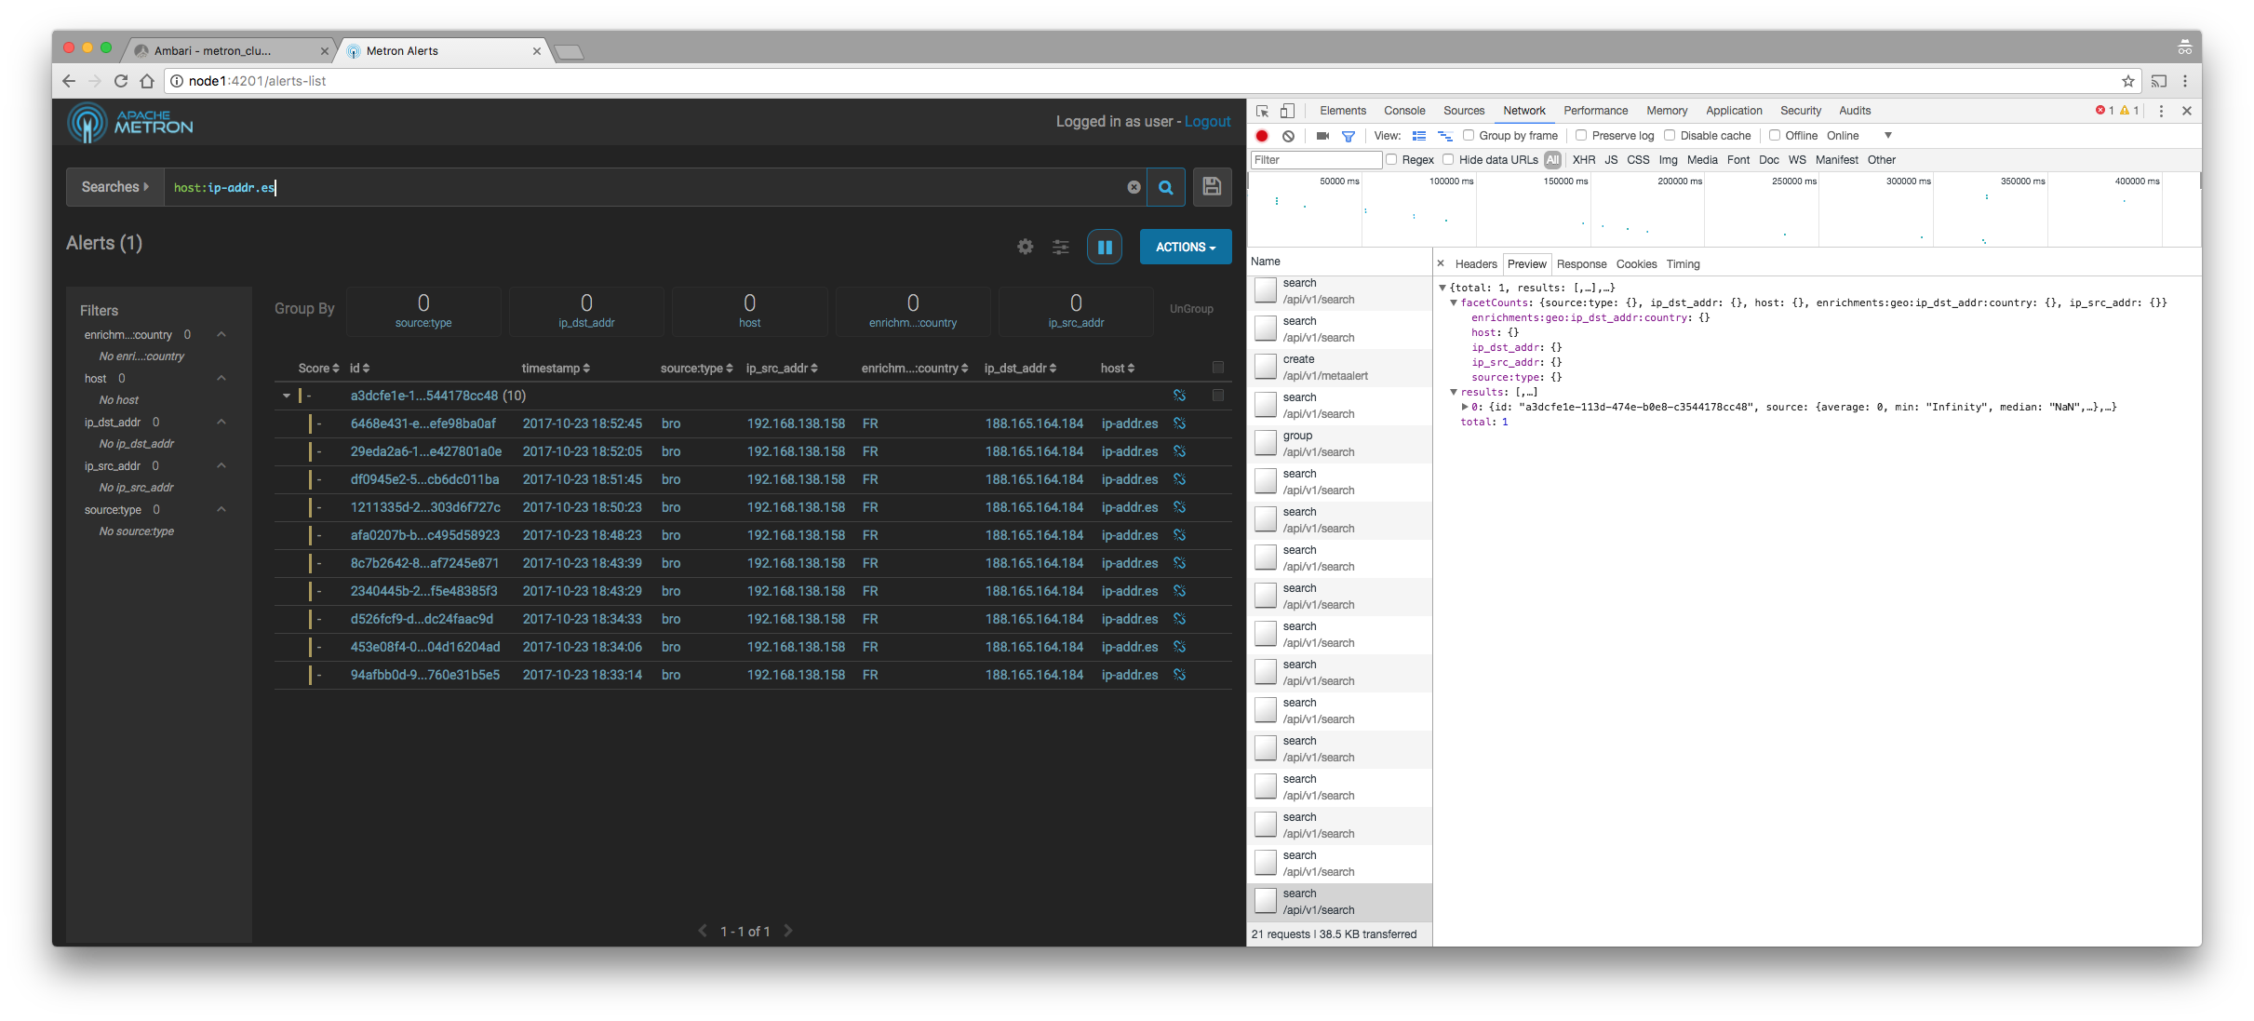Viewport: 2254px width, 1021px height.
Task: Toggle the device toolbar icon
Action: click(1287, 111)
